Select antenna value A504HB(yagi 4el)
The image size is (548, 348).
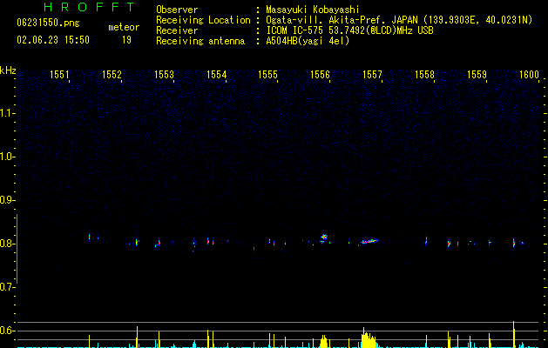(308, 41)
